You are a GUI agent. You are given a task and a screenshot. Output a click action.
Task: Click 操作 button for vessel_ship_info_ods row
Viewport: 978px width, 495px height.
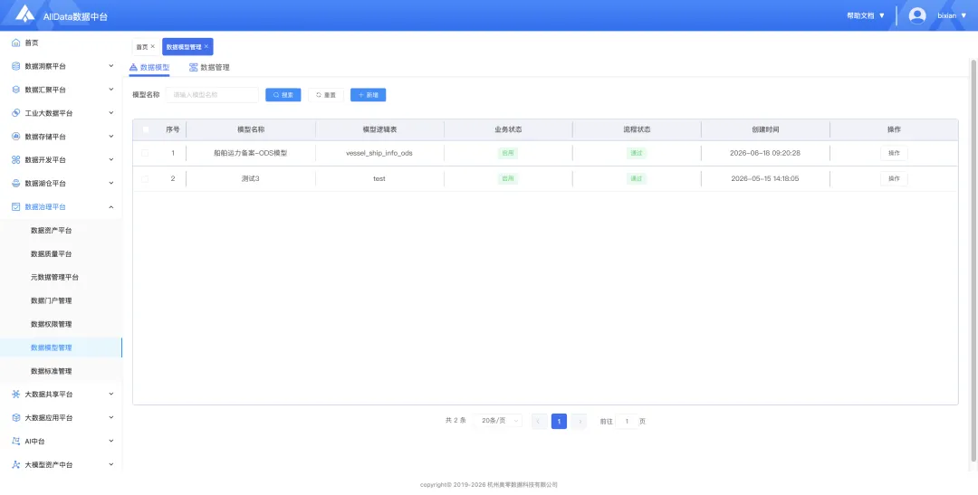click(894, 153)
